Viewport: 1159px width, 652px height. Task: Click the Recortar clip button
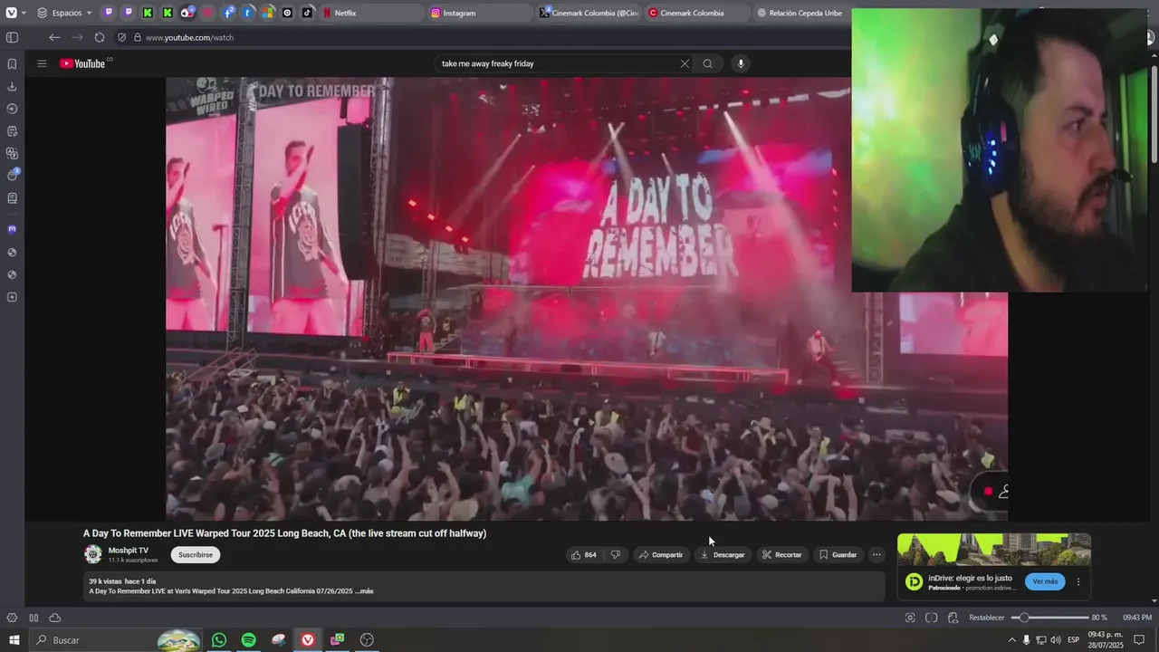(781, 554)
